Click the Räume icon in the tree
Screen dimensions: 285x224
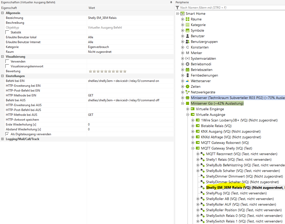pos(188,19)
